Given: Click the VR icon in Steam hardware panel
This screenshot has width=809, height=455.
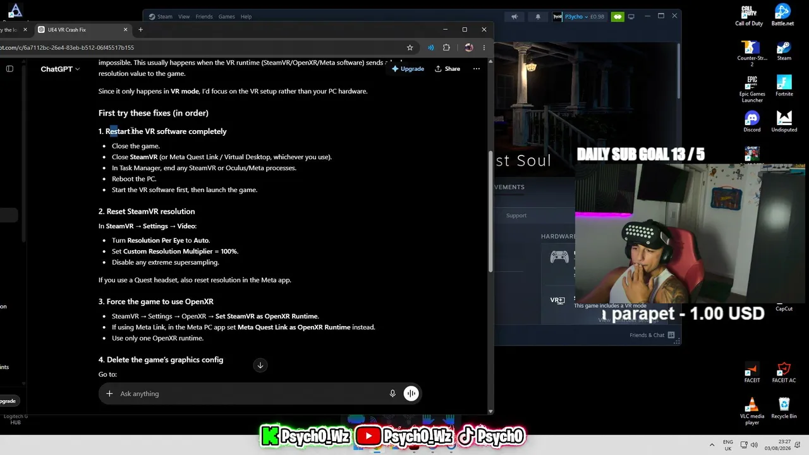Looking at the screenshot, I should (x=557, y=300).
